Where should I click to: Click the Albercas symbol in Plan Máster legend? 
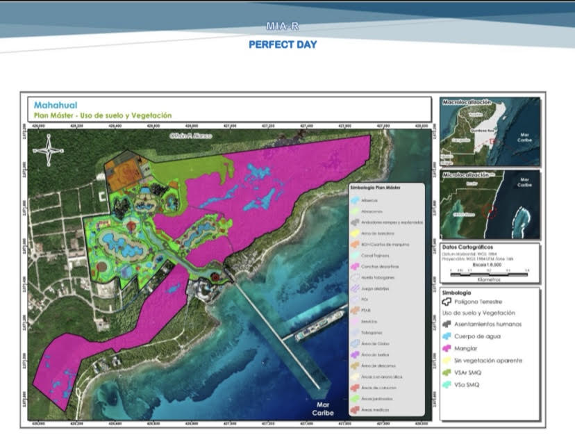[x=355, y=200]
